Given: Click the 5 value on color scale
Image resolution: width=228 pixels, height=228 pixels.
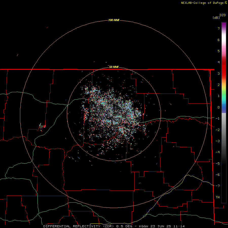Looking at the screenshot, I should [x=219, y=51].
